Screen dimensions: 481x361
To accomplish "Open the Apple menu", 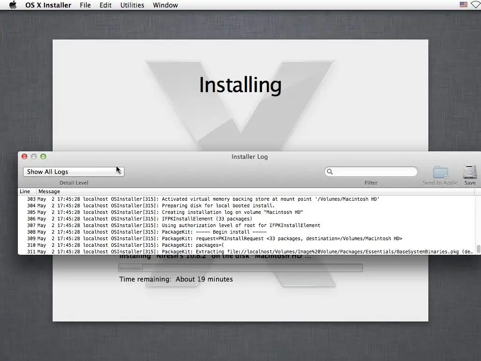I will [x=13, y=5].
